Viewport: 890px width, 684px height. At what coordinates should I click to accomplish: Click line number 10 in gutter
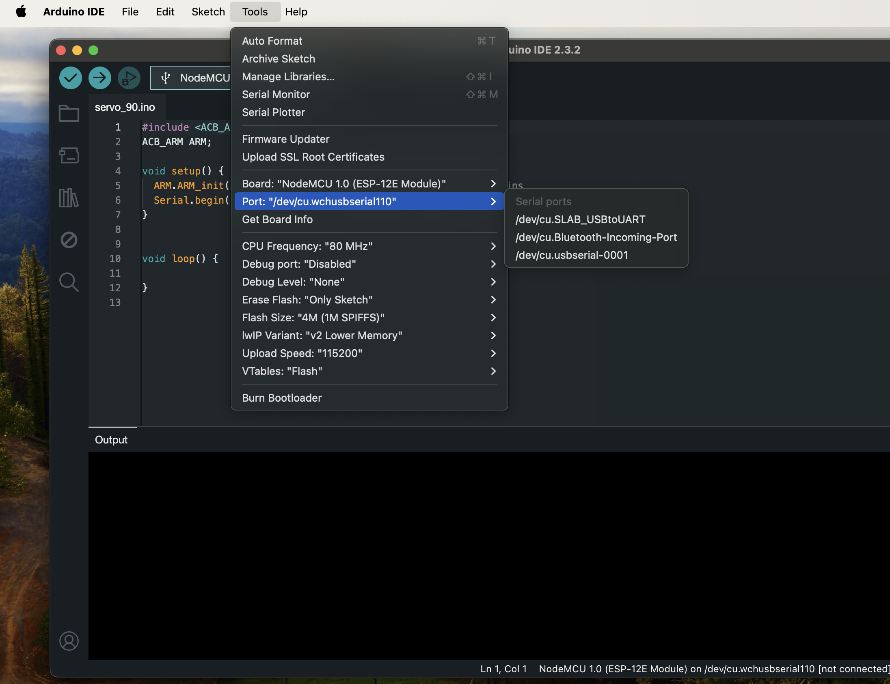115,258
